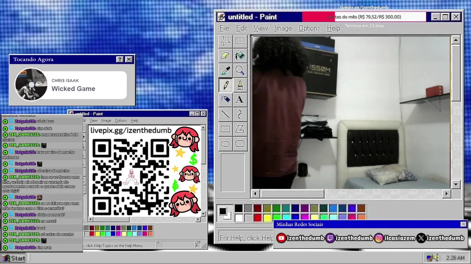The image size is (471, 264).
Task: Click scroll up arrow on large canvas
Action: tap(456, 40)
